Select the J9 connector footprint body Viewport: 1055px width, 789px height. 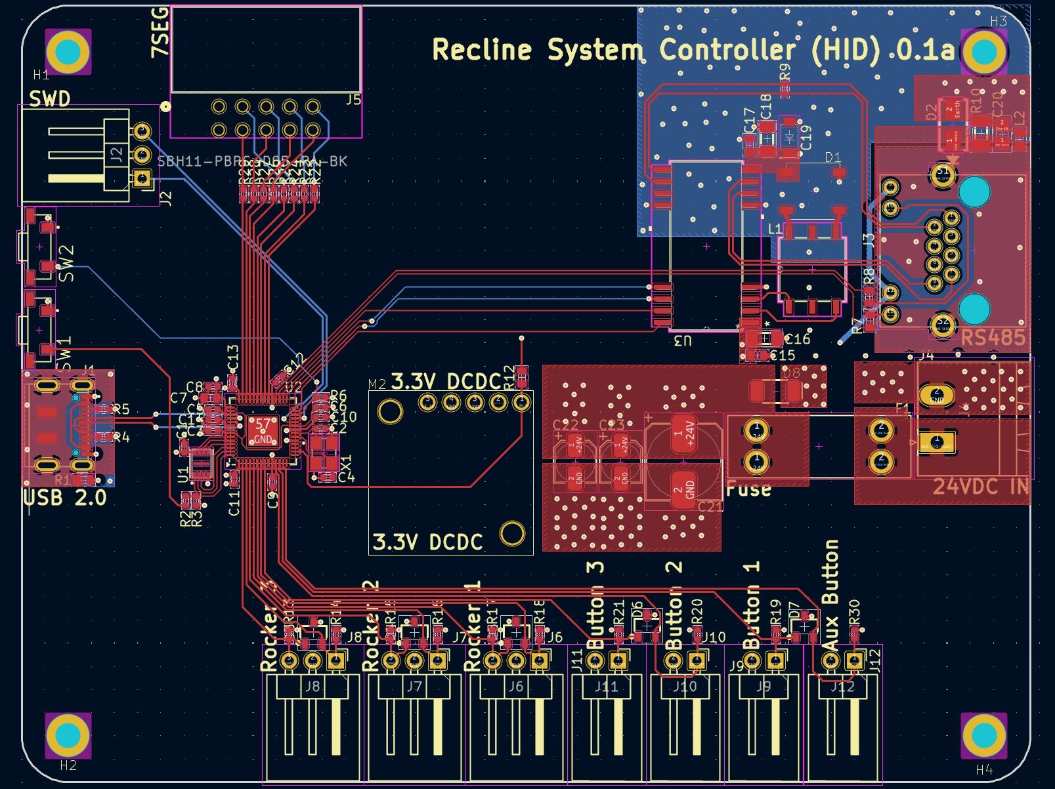[764, 715]
